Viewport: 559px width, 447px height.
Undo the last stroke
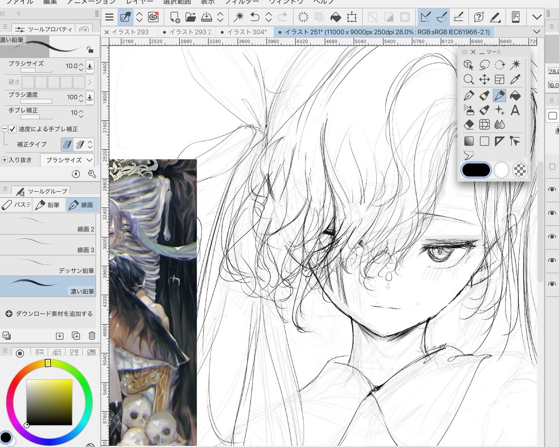pyautogui.click(x=254, y=17)
